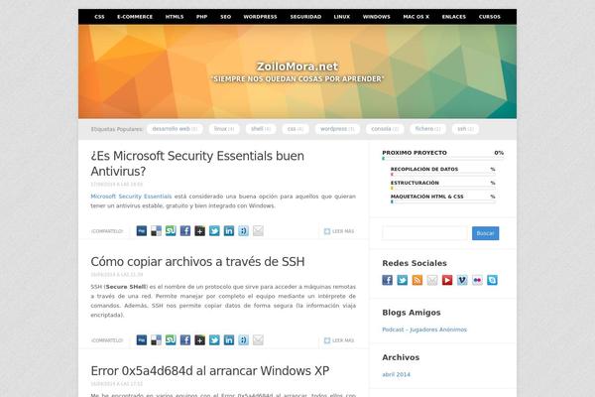The width and height of the screenshot is (595, 397).
Task: Open Skype in Redes Sociales
Action: [492, 280]
